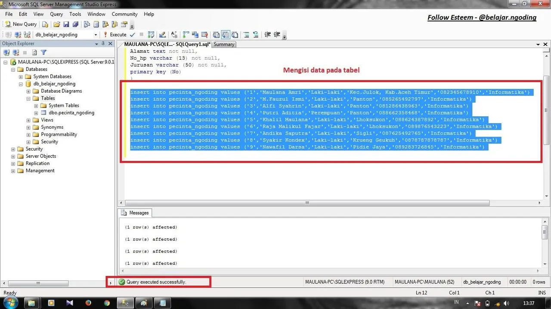Click Disconnect in Object Explorer toolbar

pos(16,52)
